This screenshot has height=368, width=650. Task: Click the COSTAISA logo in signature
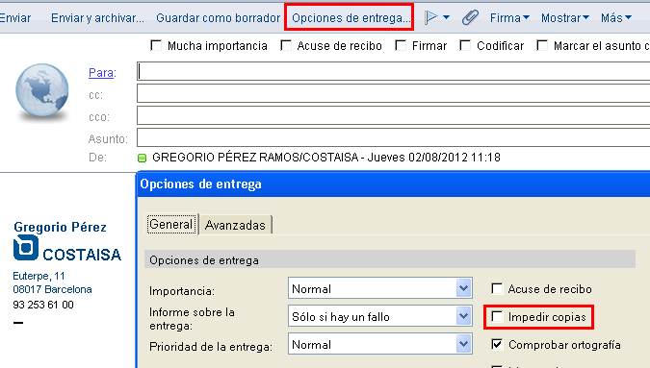pos(67,248)
